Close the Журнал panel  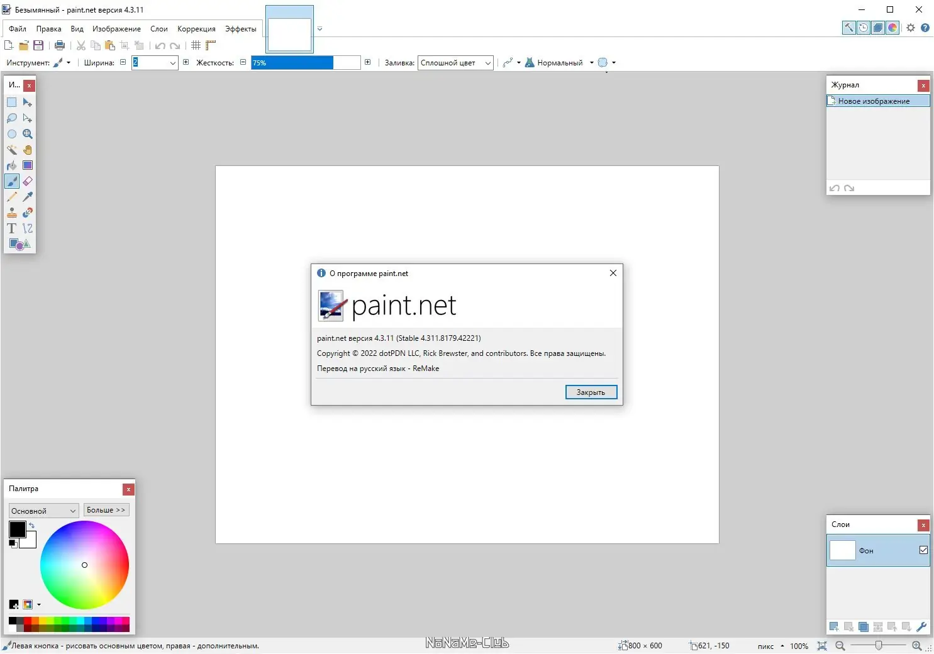pos(923,86)
